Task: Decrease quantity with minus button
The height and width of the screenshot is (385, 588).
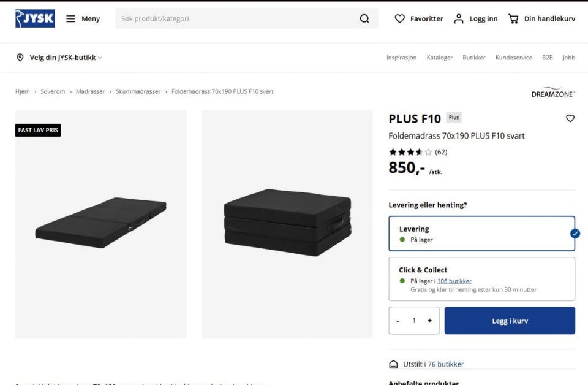Action: pyautogui.click(x=398, y=321)
